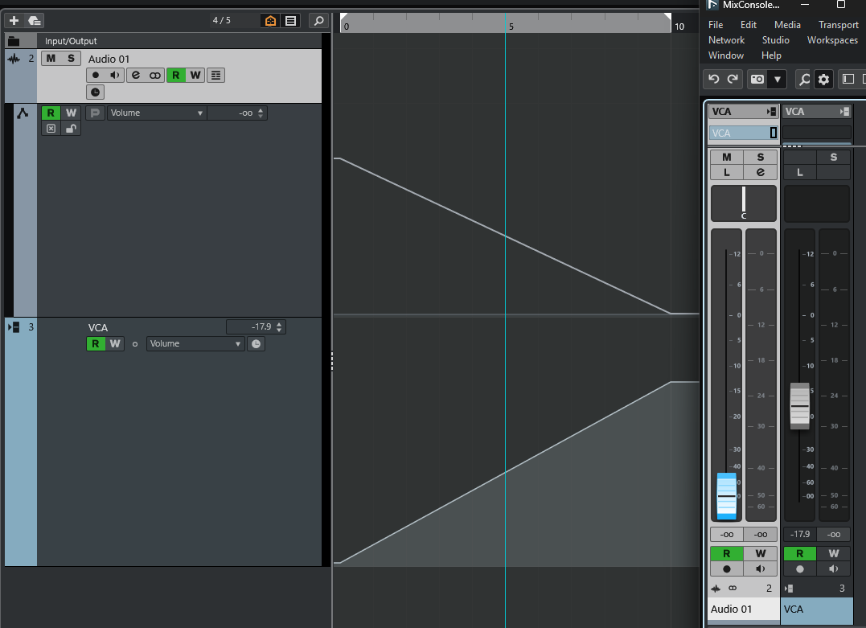Click the orange track visibility agents icon
The width and height of the screenshot is (866, 628).
271,20
